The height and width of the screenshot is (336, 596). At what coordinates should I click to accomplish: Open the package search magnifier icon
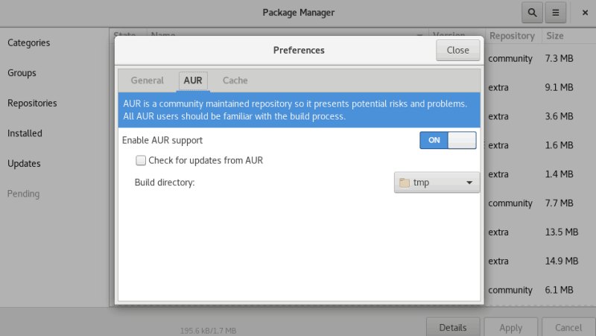click(532, 13)
